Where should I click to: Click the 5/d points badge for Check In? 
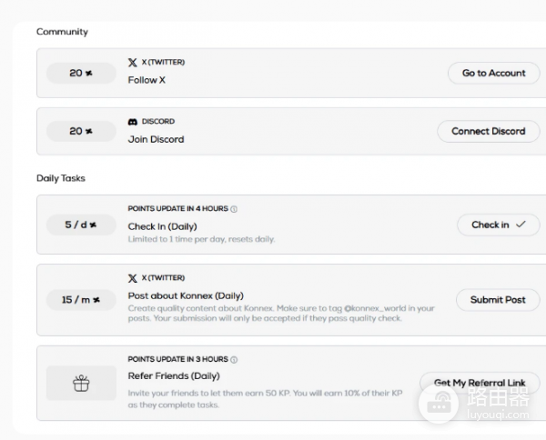click(81, 225)
